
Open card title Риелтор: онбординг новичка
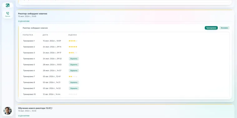[x=33, y=14]
